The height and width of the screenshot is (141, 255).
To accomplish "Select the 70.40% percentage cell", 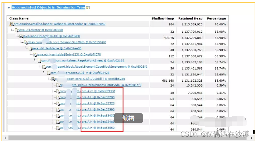I will [220, 24].
